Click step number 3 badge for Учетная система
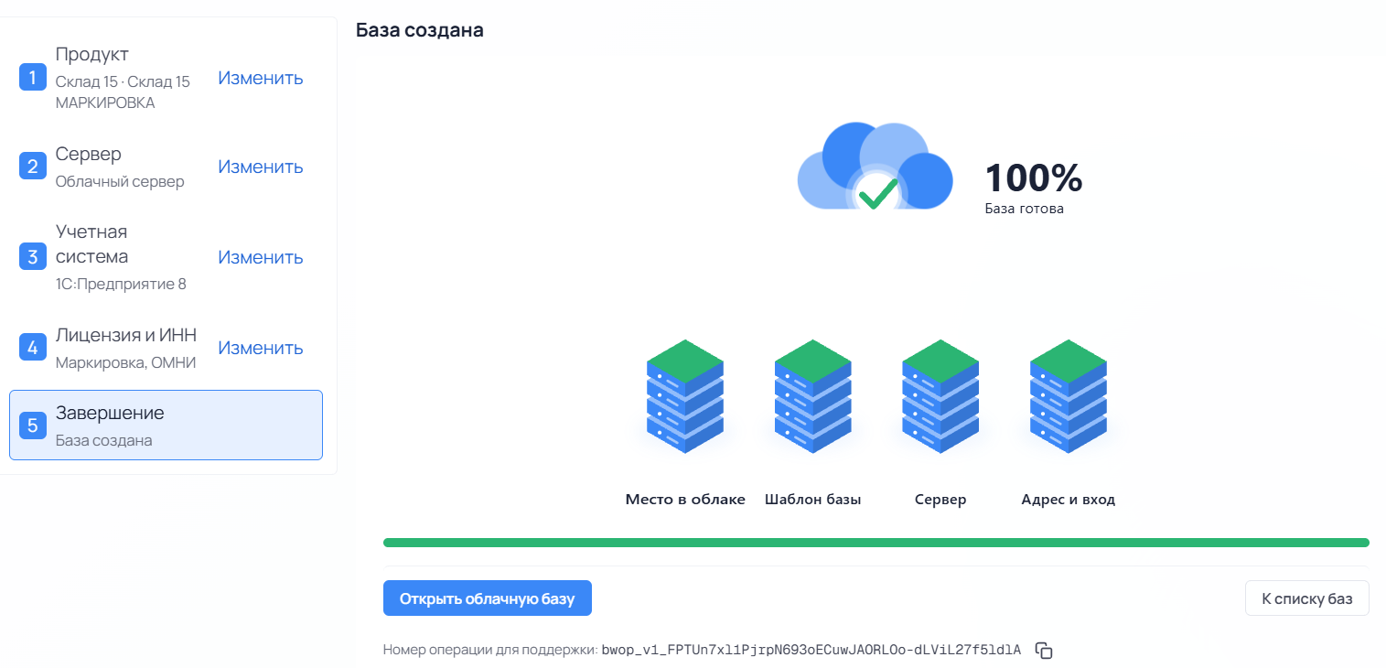Viewport: 1386px width, 668px height. pyautogui.click(x=33, y=256)
